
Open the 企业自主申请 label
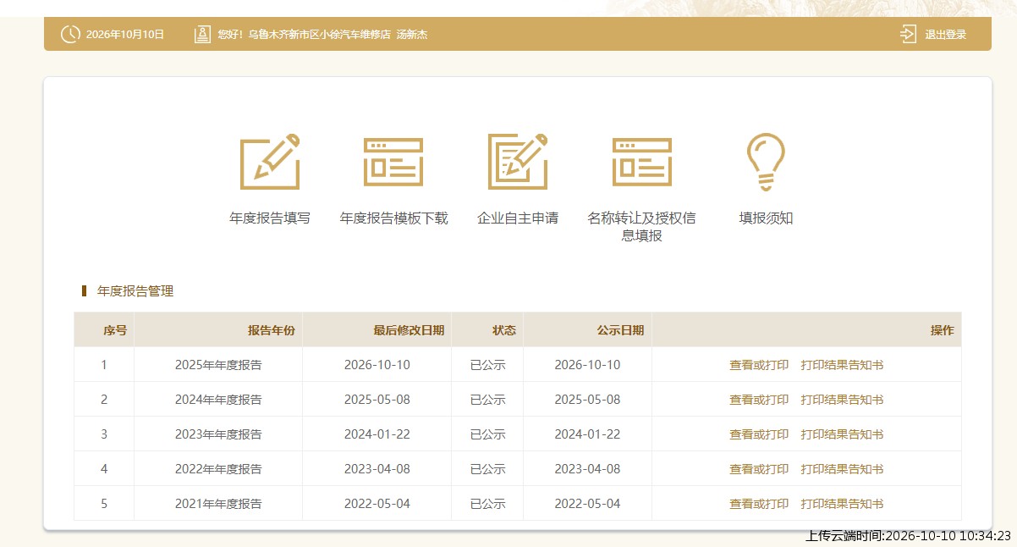tap(518, 218)
